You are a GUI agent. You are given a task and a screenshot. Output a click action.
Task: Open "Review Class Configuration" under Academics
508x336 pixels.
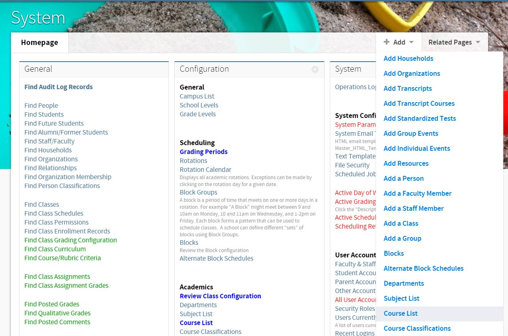[220, 296]
